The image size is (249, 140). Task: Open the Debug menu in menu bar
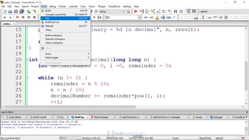[x=53, y=6]
